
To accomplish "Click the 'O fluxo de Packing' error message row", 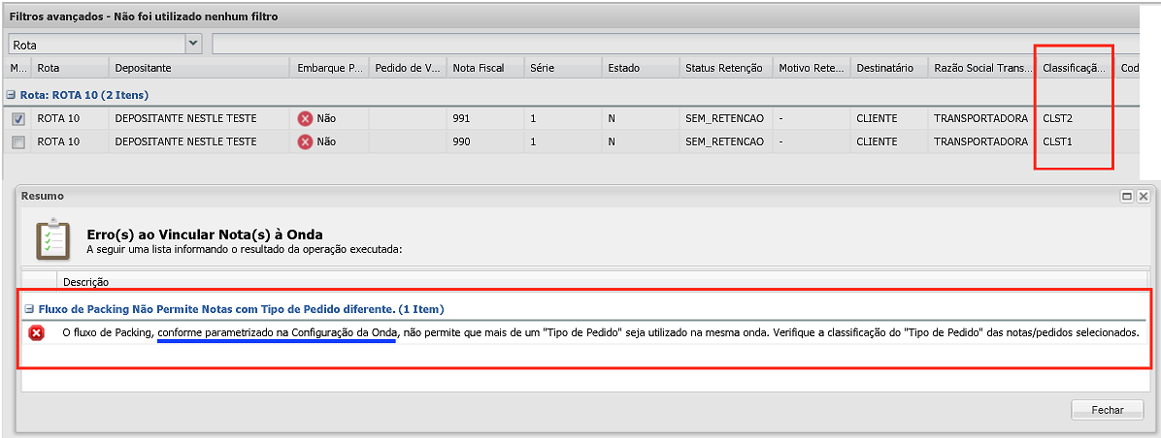I will pyautogui.click(x=585, y=334).
